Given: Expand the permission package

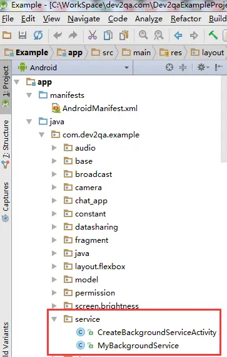Looking at the screenshot, I should click(x=54, y=293).
